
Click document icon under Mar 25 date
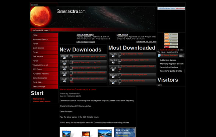[x=113, y=83]
